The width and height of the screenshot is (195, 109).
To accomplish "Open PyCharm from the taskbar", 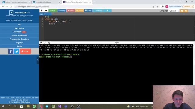I will [x=53, y=106].
